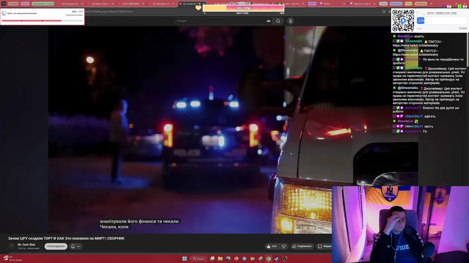Click chat username SMoKiMo11 saying афігеть
Image resolution: width=469 pixels, height=263 pixels.
[x=414, y=116]
